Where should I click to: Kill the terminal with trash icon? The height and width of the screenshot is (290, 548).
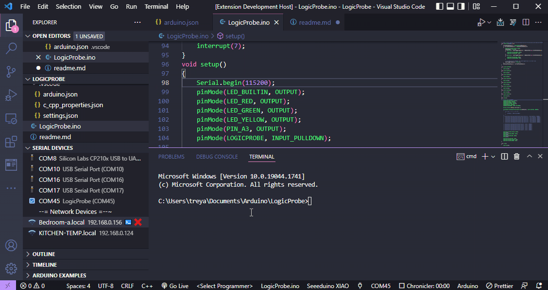point(516,156)
